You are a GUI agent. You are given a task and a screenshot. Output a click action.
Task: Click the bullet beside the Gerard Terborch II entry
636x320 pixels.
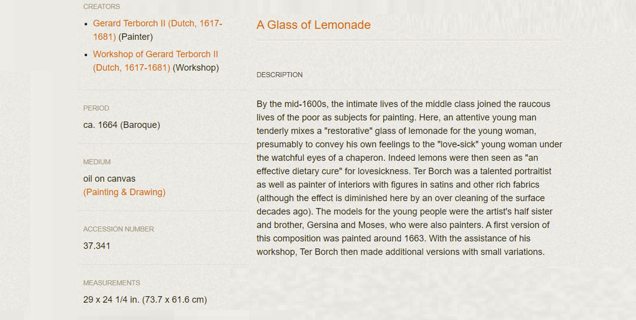[x=86, y=24]
